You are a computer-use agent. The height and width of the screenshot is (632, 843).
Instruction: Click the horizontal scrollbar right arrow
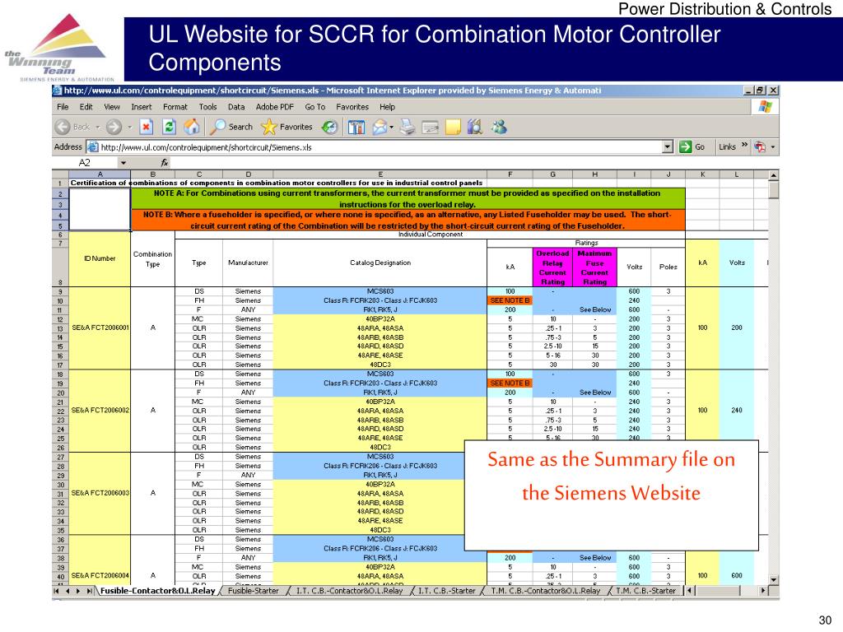pos(763,591)
